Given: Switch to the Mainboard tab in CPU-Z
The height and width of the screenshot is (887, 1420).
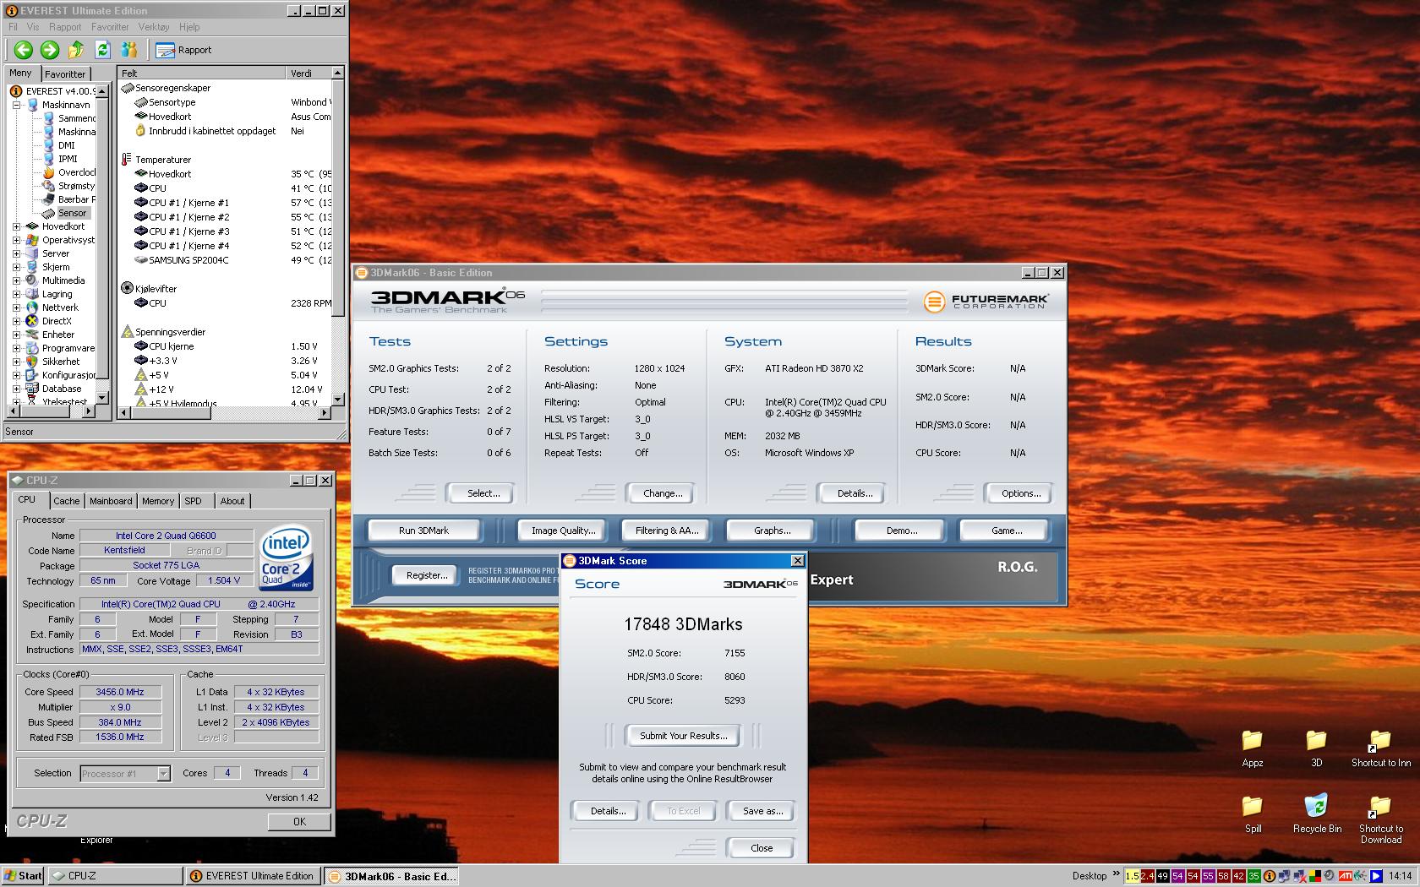Looking at the screenshot, I should point(111,501).
